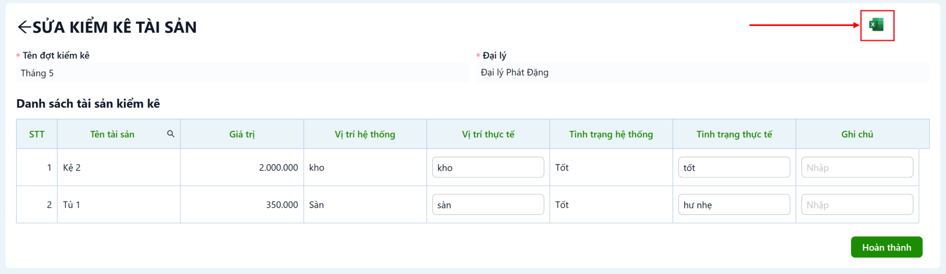Click the 2.000.000 value cell
946x274 pixels.
point(242,167)
